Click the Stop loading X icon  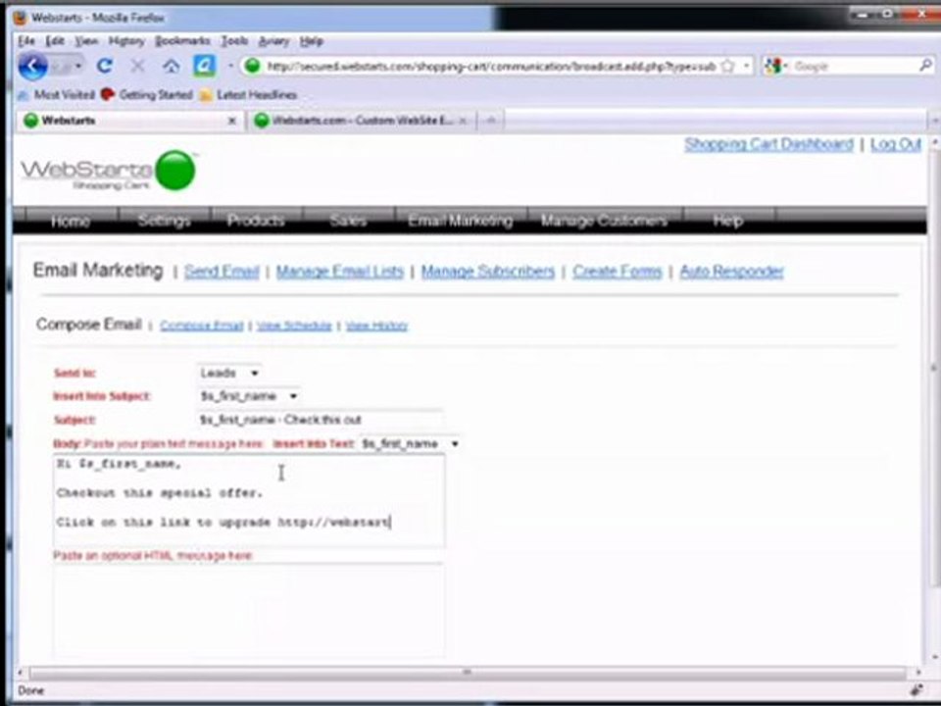click(137, 66)
